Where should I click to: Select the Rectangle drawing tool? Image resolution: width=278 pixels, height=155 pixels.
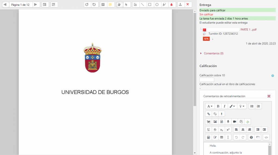[x=150, y=5]
